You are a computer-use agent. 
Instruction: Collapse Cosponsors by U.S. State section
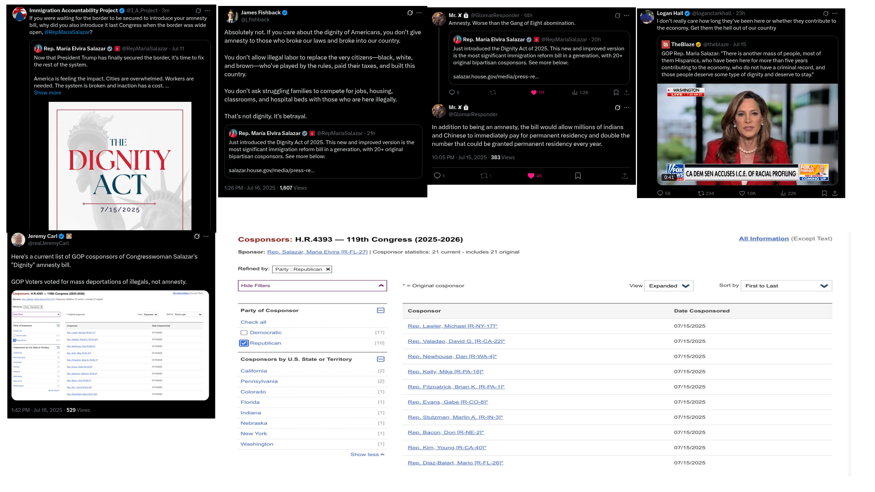[381, 359]
